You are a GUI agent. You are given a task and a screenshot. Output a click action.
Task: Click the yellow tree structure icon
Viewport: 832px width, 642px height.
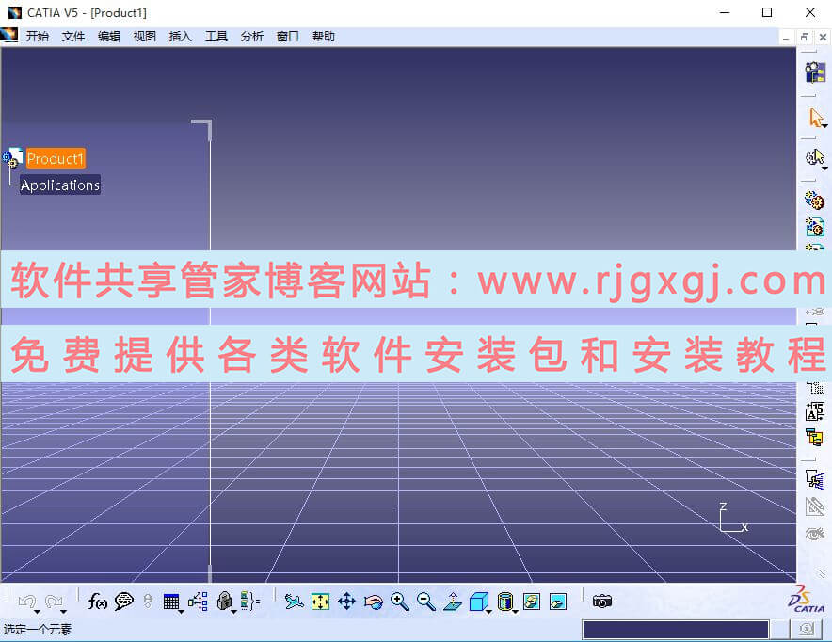click(x=814, y=437)
